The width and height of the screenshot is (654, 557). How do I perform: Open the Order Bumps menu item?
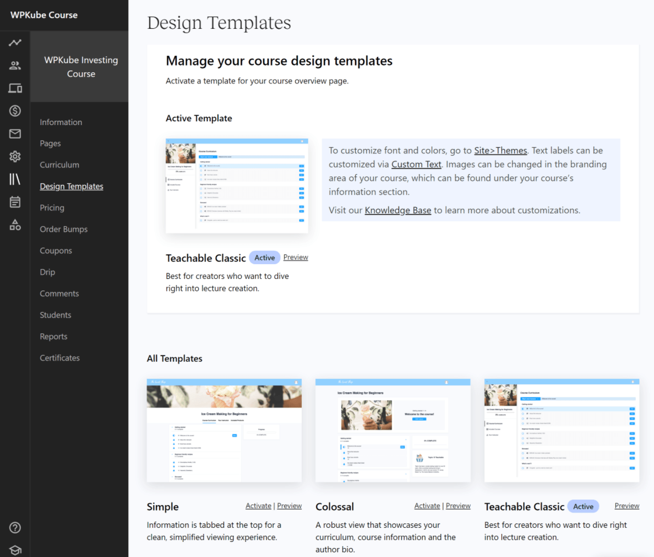(64, 229)
